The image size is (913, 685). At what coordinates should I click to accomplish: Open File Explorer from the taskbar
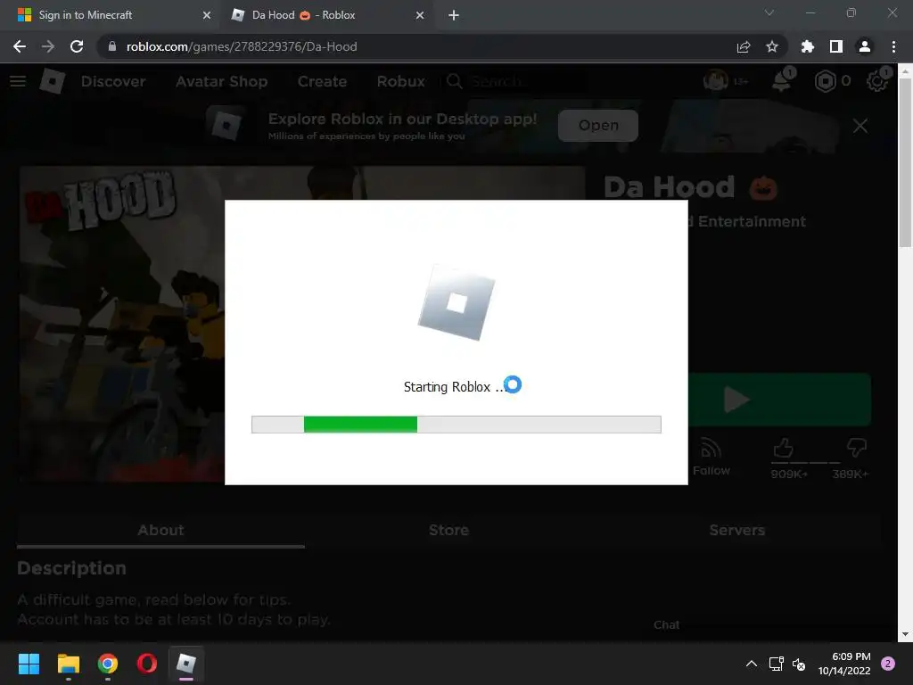68,664
